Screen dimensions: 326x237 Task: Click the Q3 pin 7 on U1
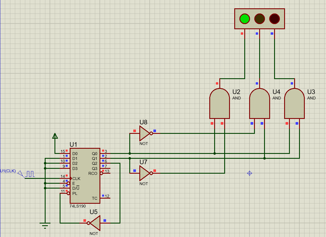tap(106, 168)
